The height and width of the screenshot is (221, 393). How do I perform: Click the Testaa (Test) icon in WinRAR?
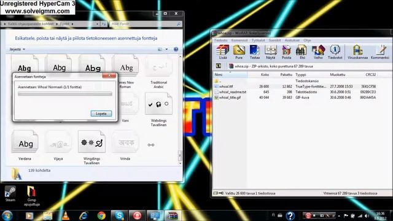255,52
